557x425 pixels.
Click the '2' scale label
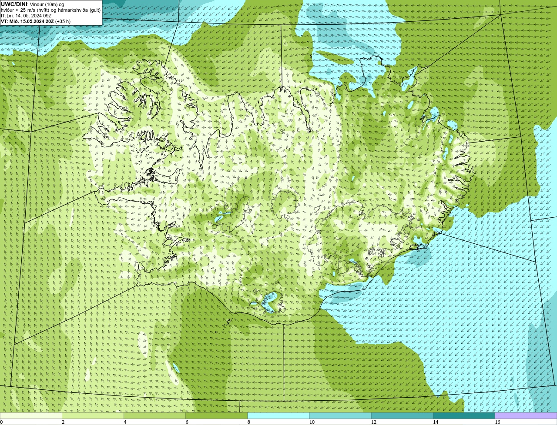click(x=63, y=422)
